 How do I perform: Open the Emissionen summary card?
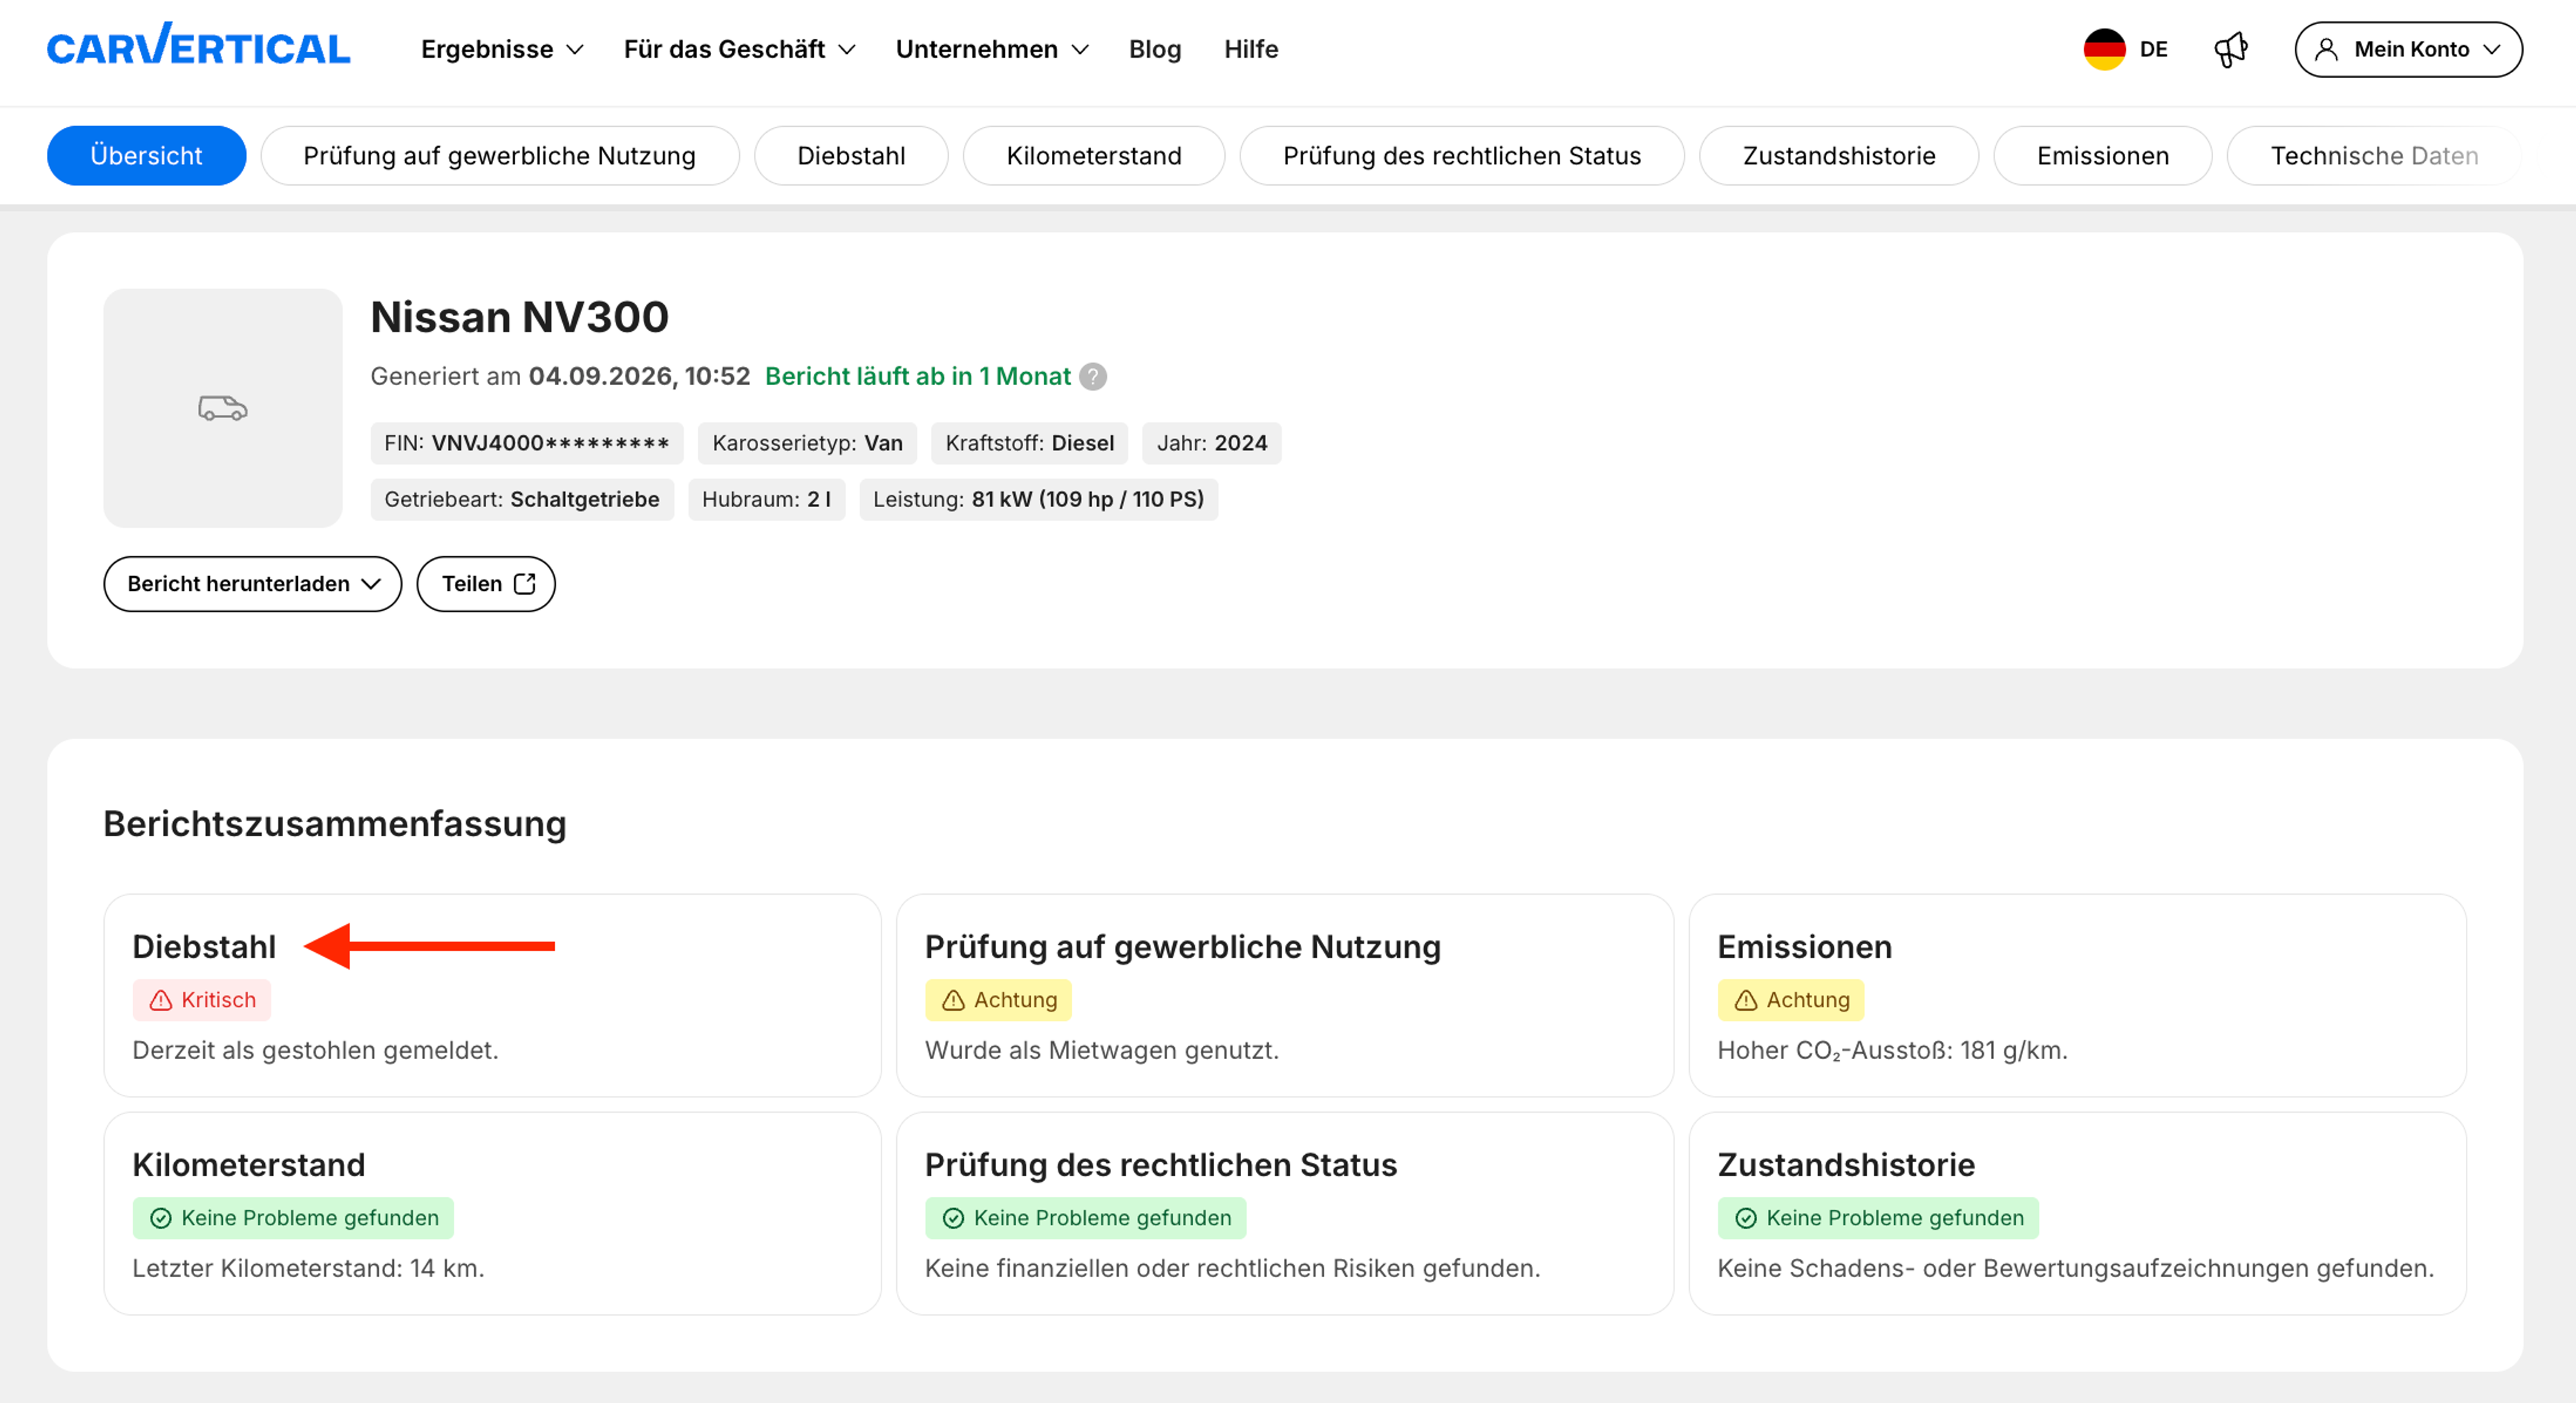(2077, 995)
